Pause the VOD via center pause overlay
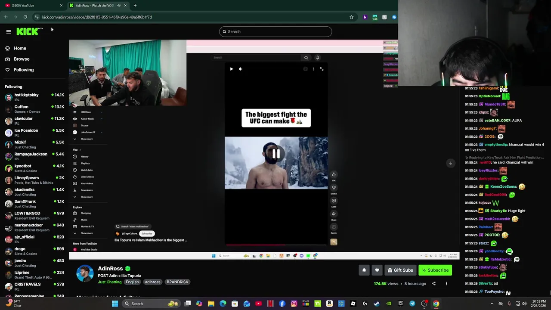Image resolution: width=551 pixels, height=310 pixels. pos(276,154)
